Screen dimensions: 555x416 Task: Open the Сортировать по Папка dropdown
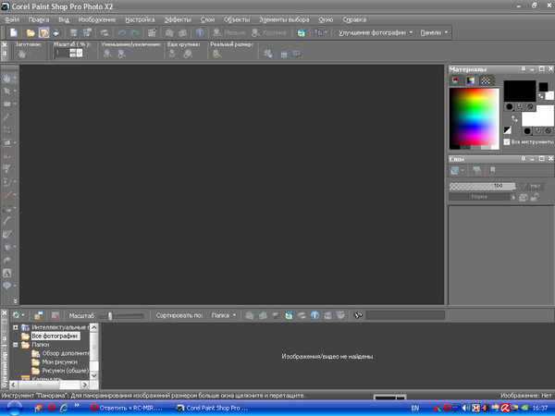coord(224,315)
